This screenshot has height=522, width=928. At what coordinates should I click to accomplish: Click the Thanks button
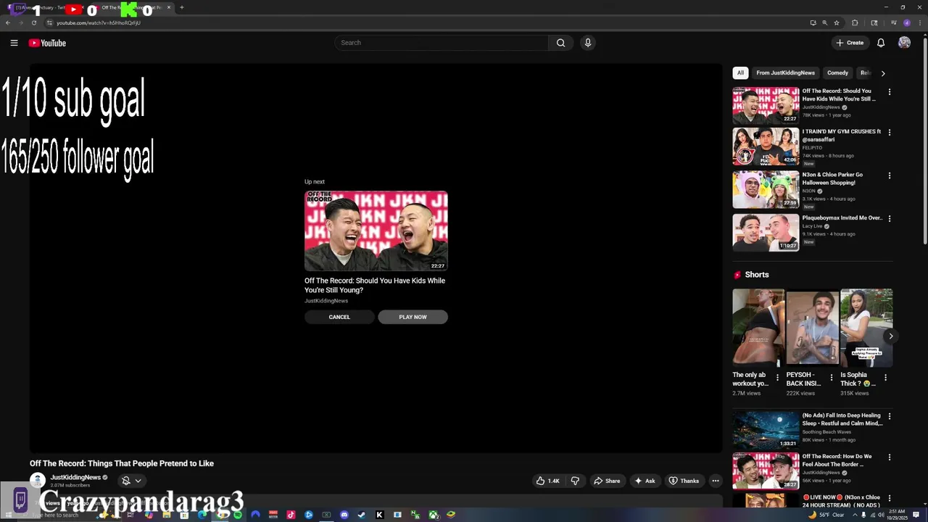(x=684, y=481)
